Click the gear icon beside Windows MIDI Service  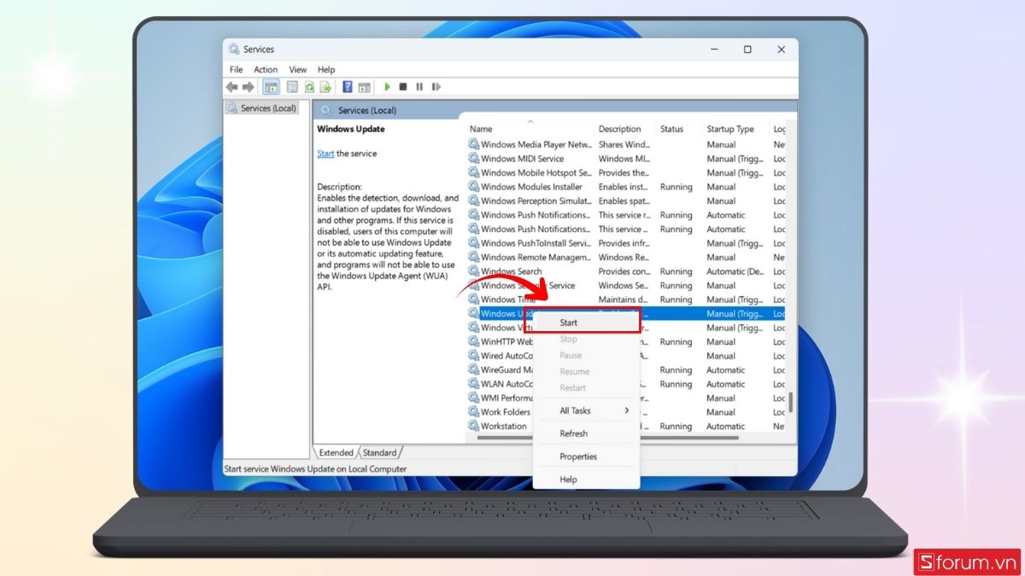tap(473, 159)
